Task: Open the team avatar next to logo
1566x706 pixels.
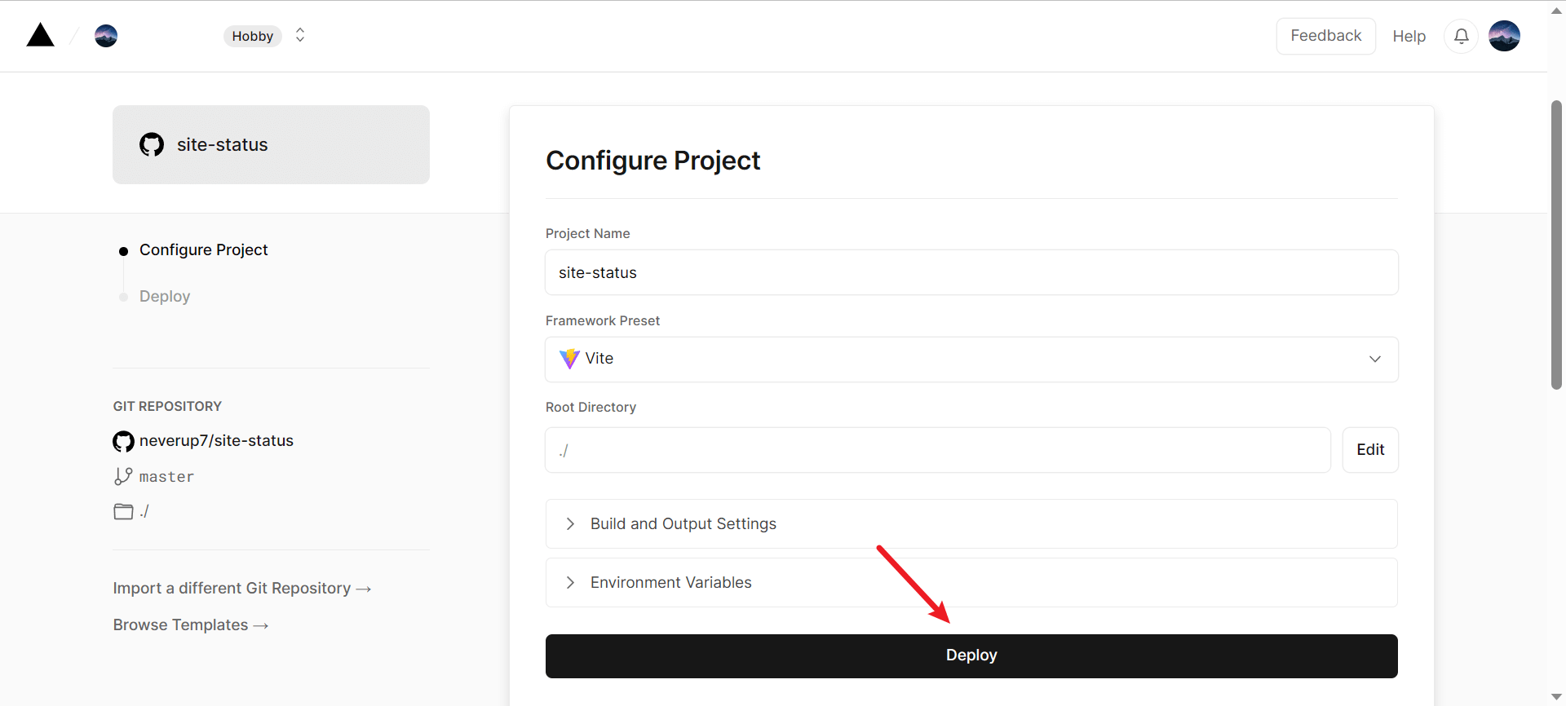Action: pos(106,36)
